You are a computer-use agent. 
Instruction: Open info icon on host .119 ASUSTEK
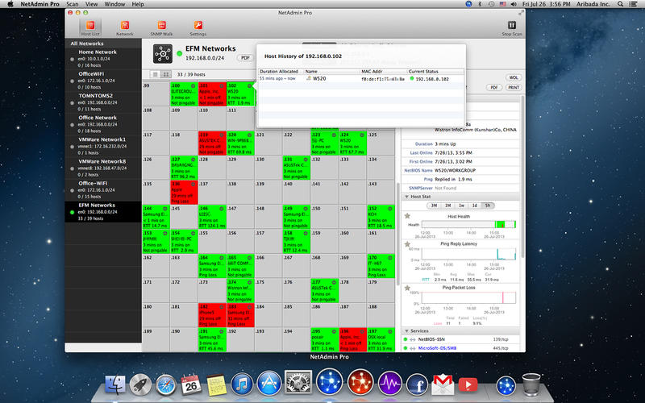(x=221, y=135)
